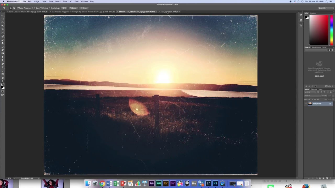335x188 pixels.
Task: Open the Libraries selection dropdown
Action: point(316,50)
